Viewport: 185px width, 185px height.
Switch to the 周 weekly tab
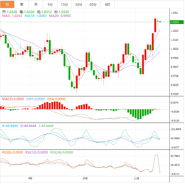[22, 4]
